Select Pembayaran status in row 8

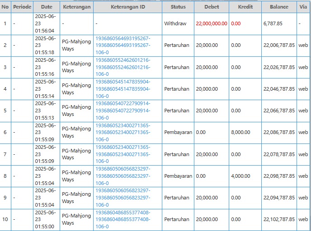coord(178,176)
